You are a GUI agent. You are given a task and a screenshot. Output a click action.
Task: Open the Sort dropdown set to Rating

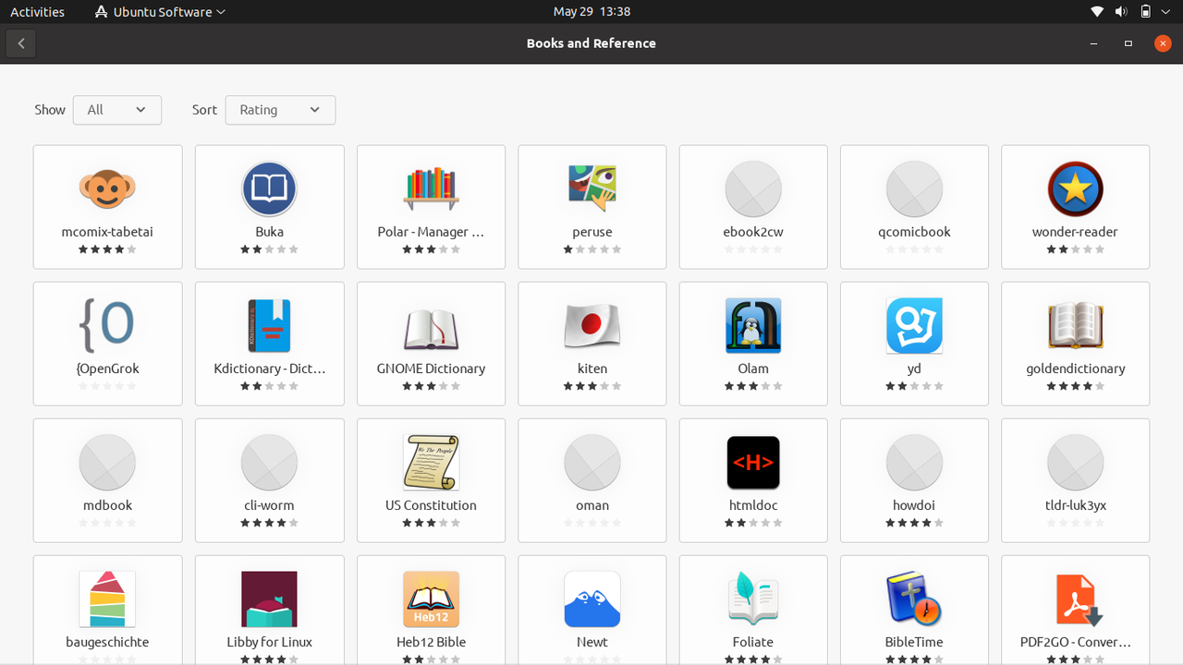tap(280, 110)
